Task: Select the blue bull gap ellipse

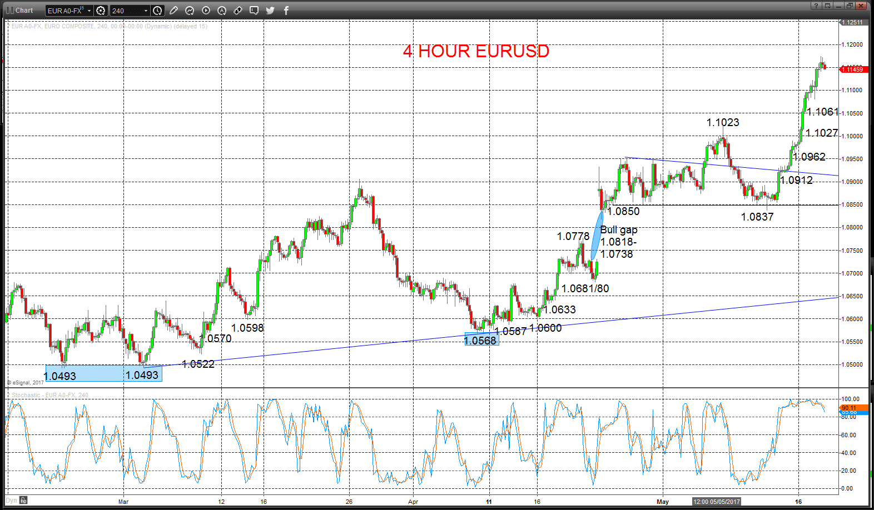Action: coord(597,236)
